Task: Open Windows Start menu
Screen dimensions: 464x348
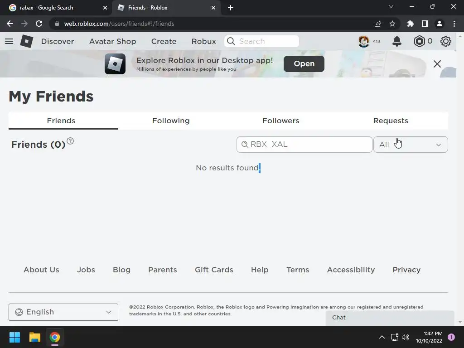Action: (14, 337)
